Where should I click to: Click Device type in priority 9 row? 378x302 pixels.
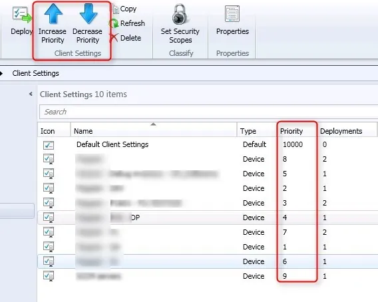[254, 276]
